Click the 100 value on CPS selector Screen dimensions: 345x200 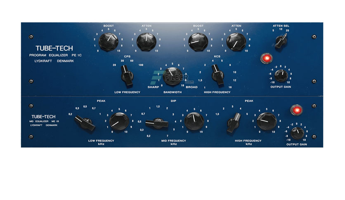141,65
